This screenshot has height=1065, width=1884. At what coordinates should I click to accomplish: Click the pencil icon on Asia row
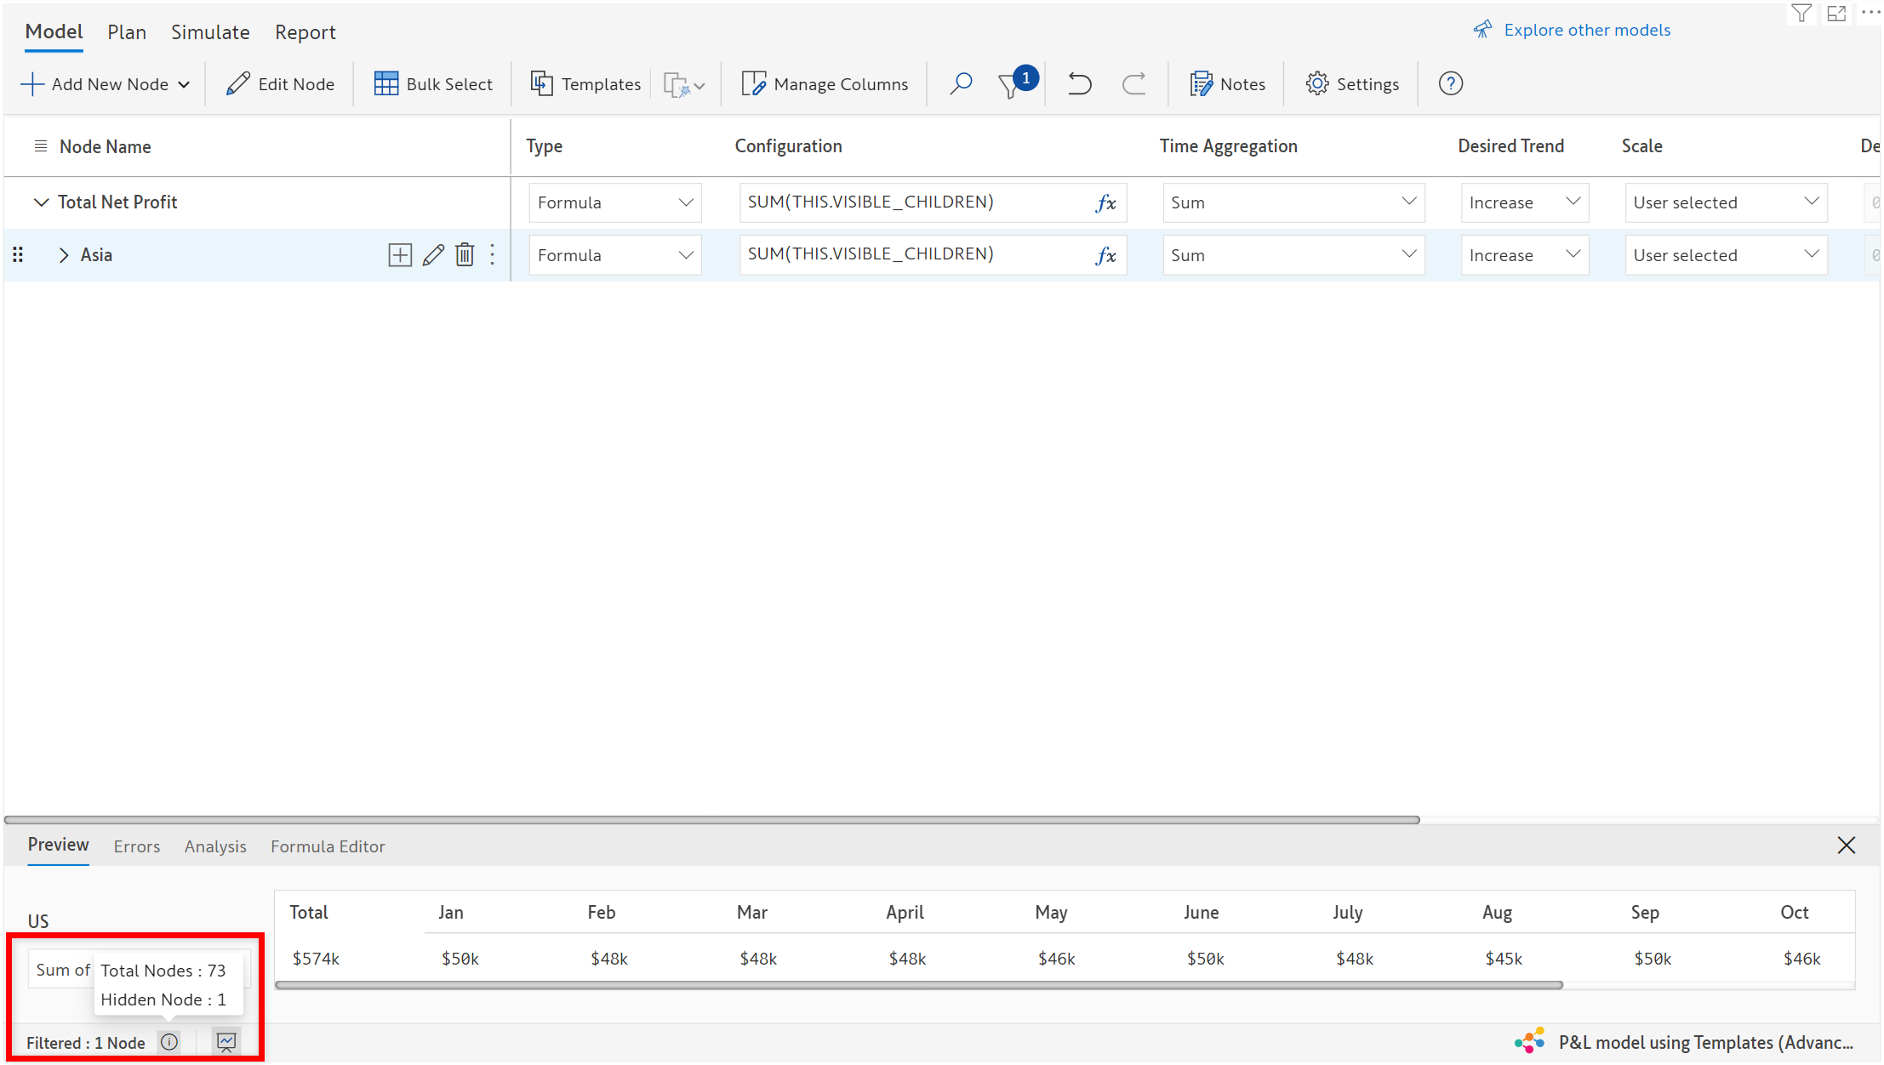(x=433, y=255)
